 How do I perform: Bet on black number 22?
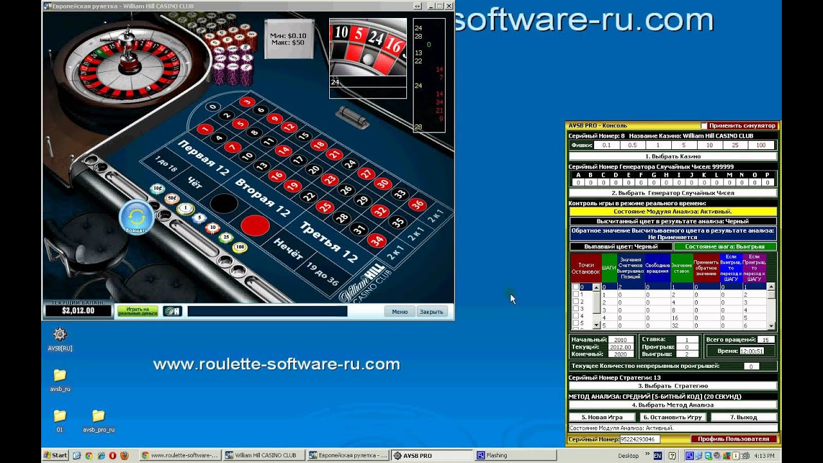point(309,197)
